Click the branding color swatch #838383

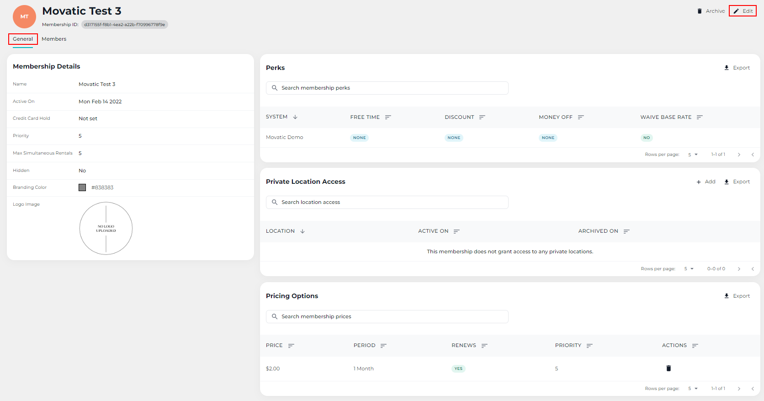[82, 187]
